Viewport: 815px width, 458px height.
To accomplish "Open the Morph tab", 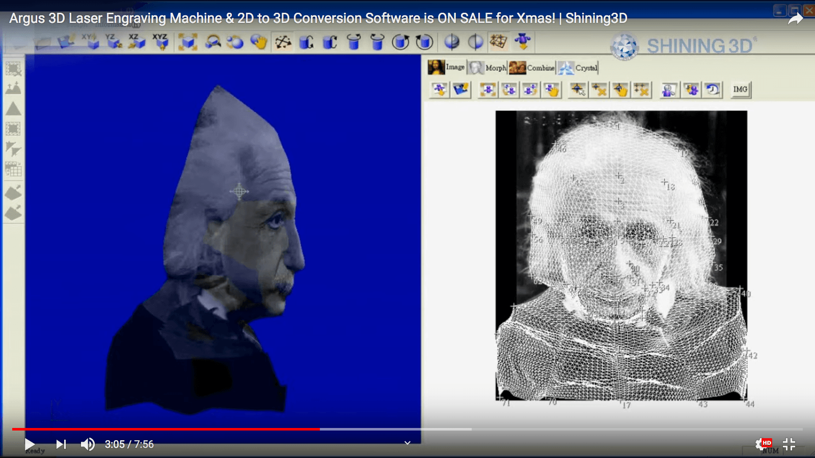I will (487, 67).
